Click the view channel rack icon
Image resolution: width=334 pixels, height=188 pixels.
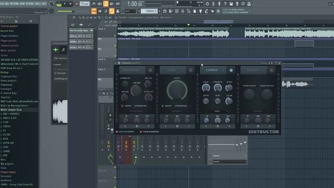176,11
